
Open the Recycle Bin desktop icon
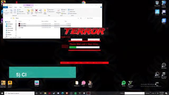tap(157, 3)
